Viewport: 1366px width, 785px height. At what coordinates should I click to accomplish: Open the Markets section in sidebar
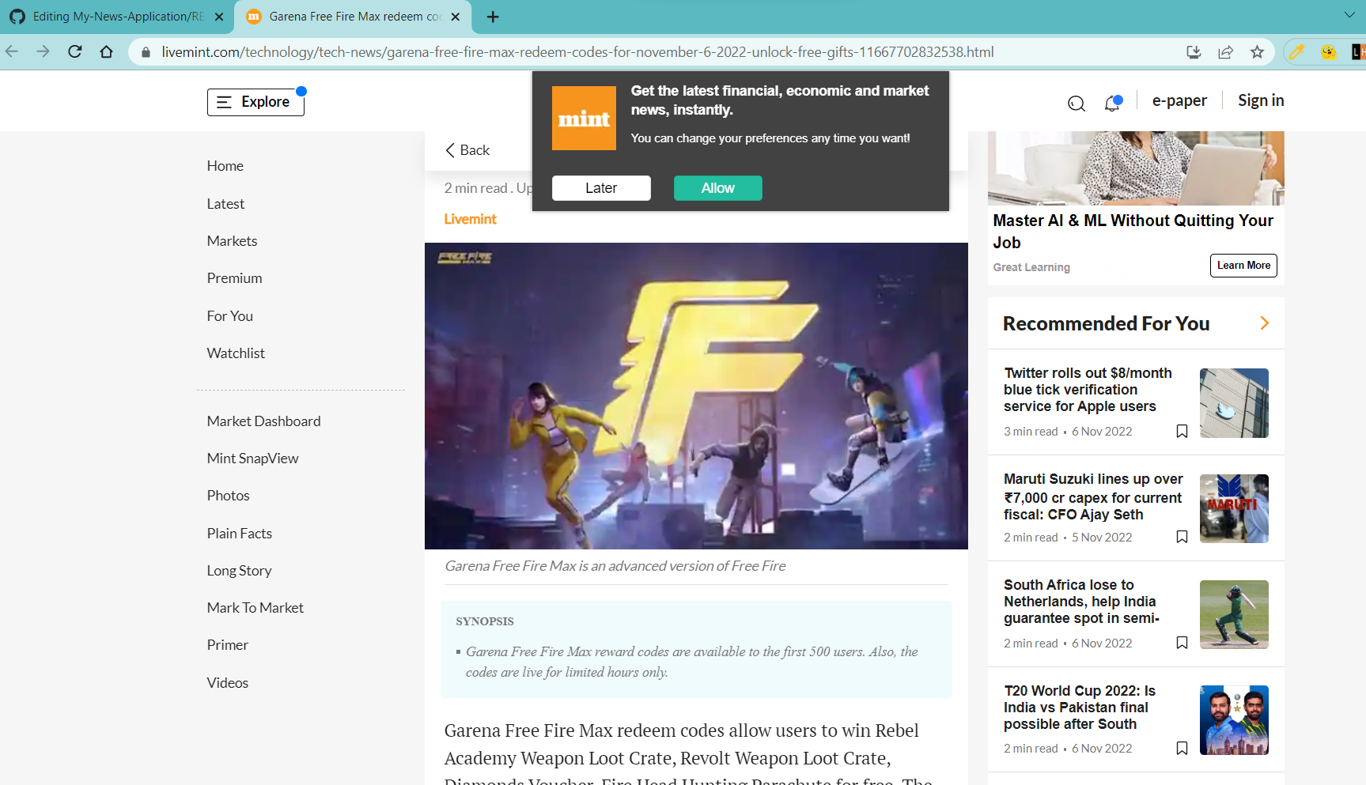(x=232, y=240)
